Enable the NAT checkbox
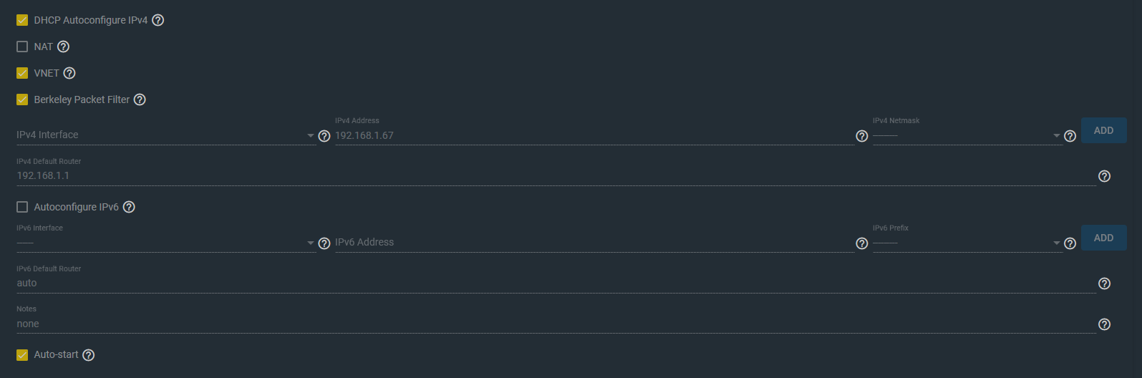Image resolution: width=1142 pixels, height=378 pixels. click(x=22, y=47)
